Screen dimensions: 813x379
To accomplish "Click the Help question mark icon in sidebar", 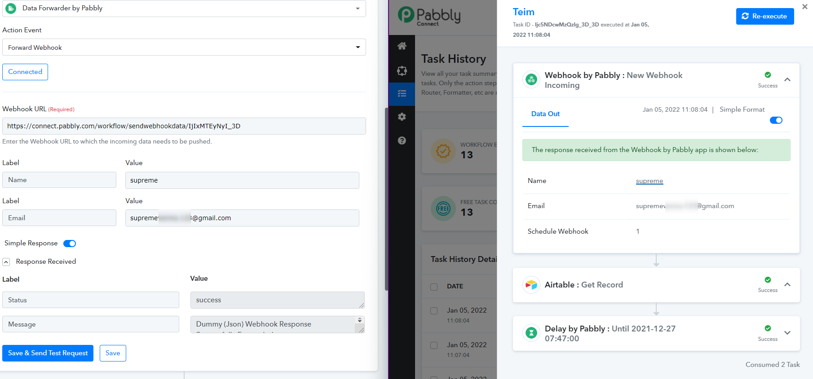I will (402, 140).
